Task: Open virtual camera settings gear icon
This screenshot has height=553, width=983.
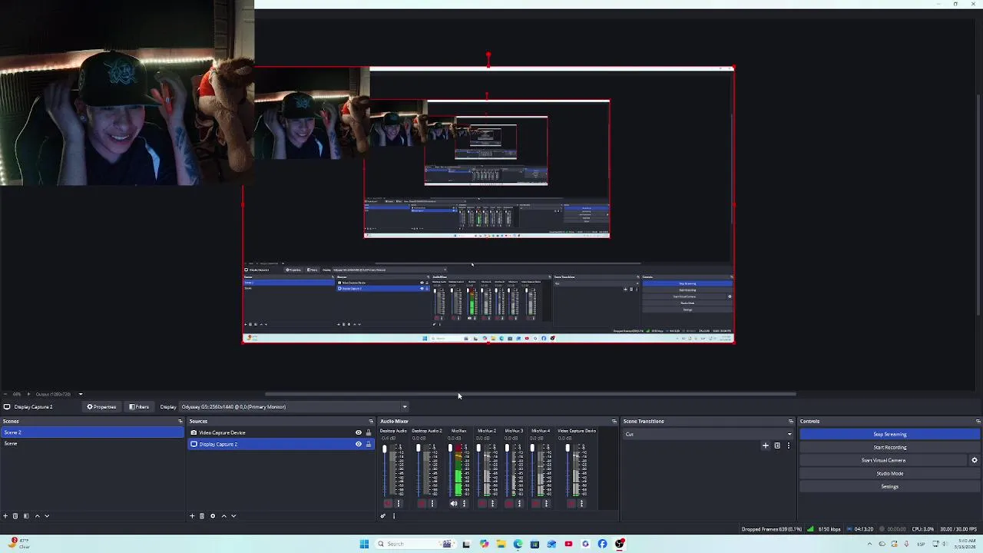Action: pos(975,460)
